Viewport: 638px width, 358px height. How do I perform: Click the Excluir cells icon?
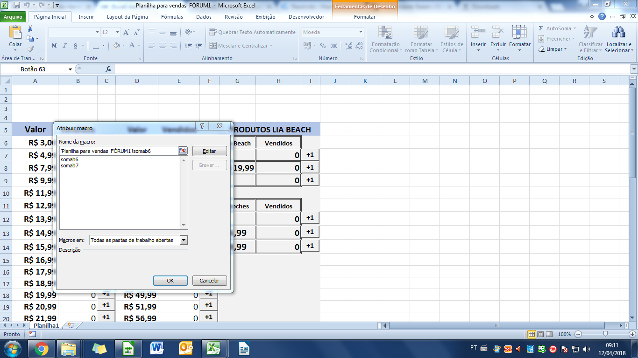pos(498,32)
